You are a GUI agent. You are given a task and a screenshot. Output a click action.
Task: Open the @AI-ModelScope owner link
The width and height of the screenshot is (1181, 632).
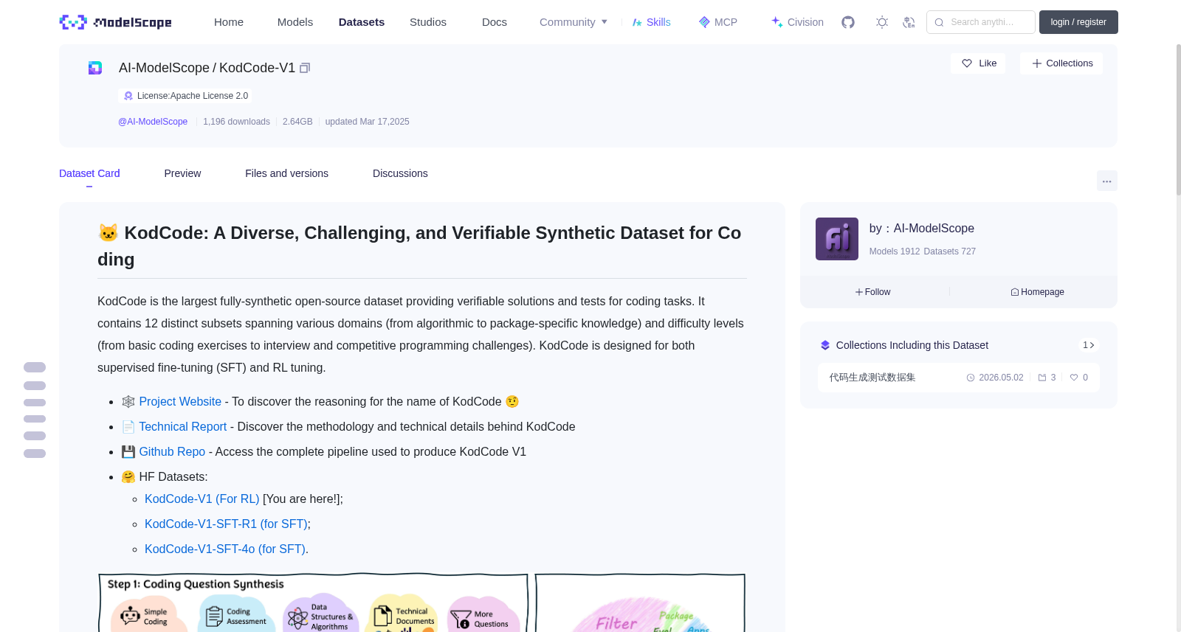click(x=153, y=122)
